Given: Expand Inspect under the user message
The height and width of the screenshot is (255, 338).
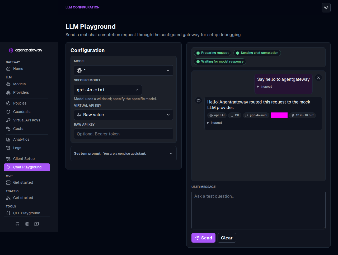Looking at the screenshot, I should tap(265, 87).
